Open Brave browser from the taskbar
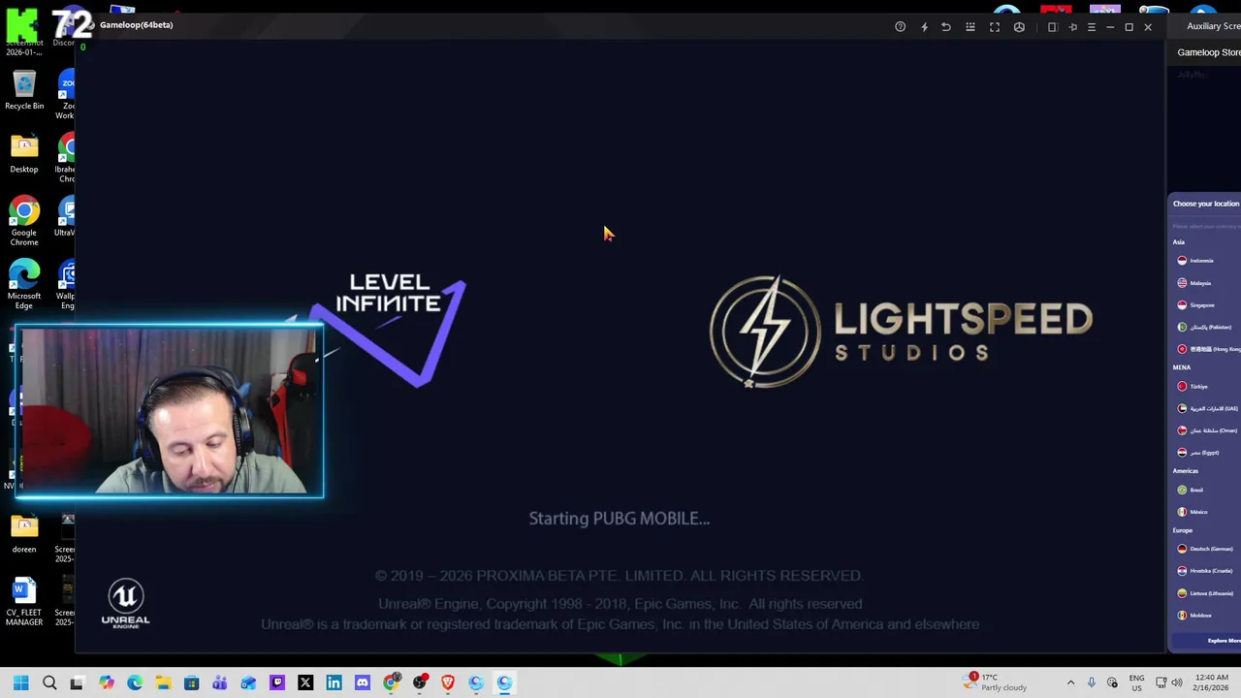 tap(448, 682)
